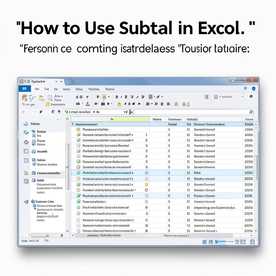Screen dimensions: 276x276
Task: Open the sooter ribbon tab
Action: (67, 89)
